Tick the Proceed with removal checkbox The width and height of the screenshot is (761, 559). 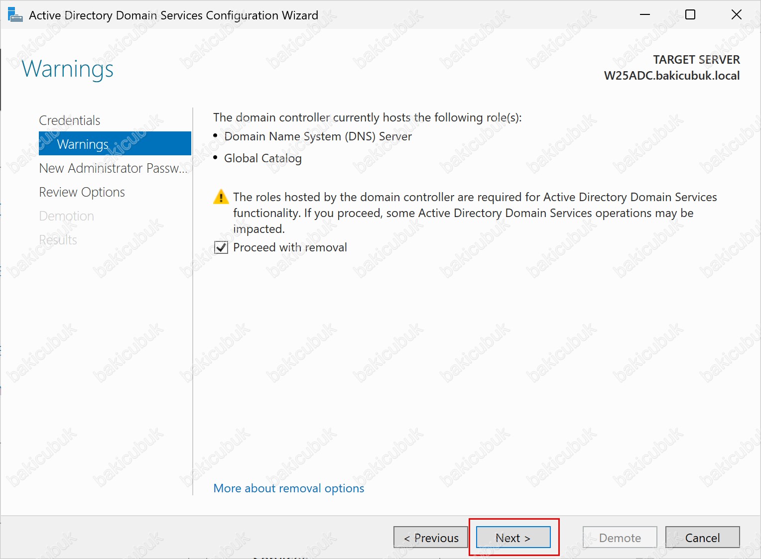[x=221, y=247]
